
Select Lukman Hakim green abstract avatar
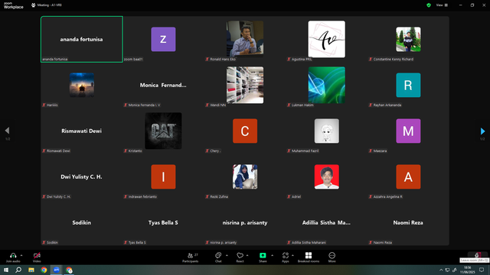327,85
